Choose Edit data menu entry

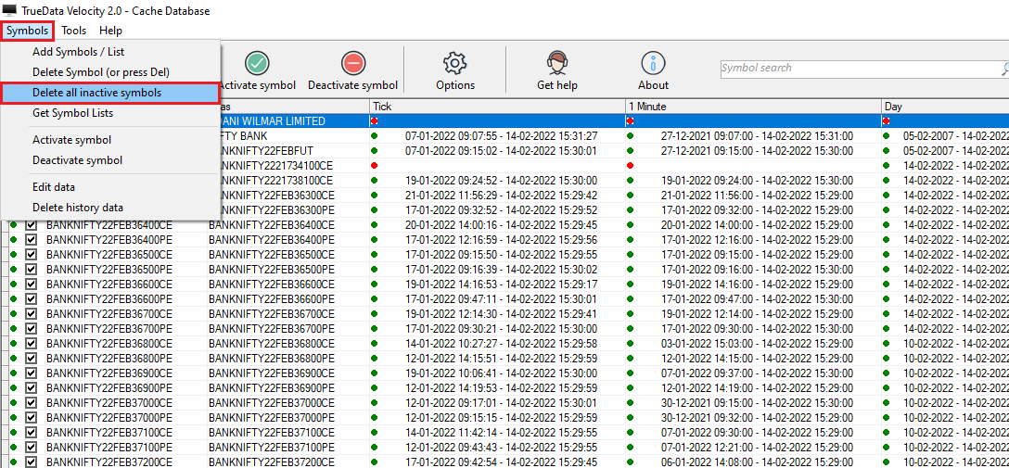[x=54, y=187]
